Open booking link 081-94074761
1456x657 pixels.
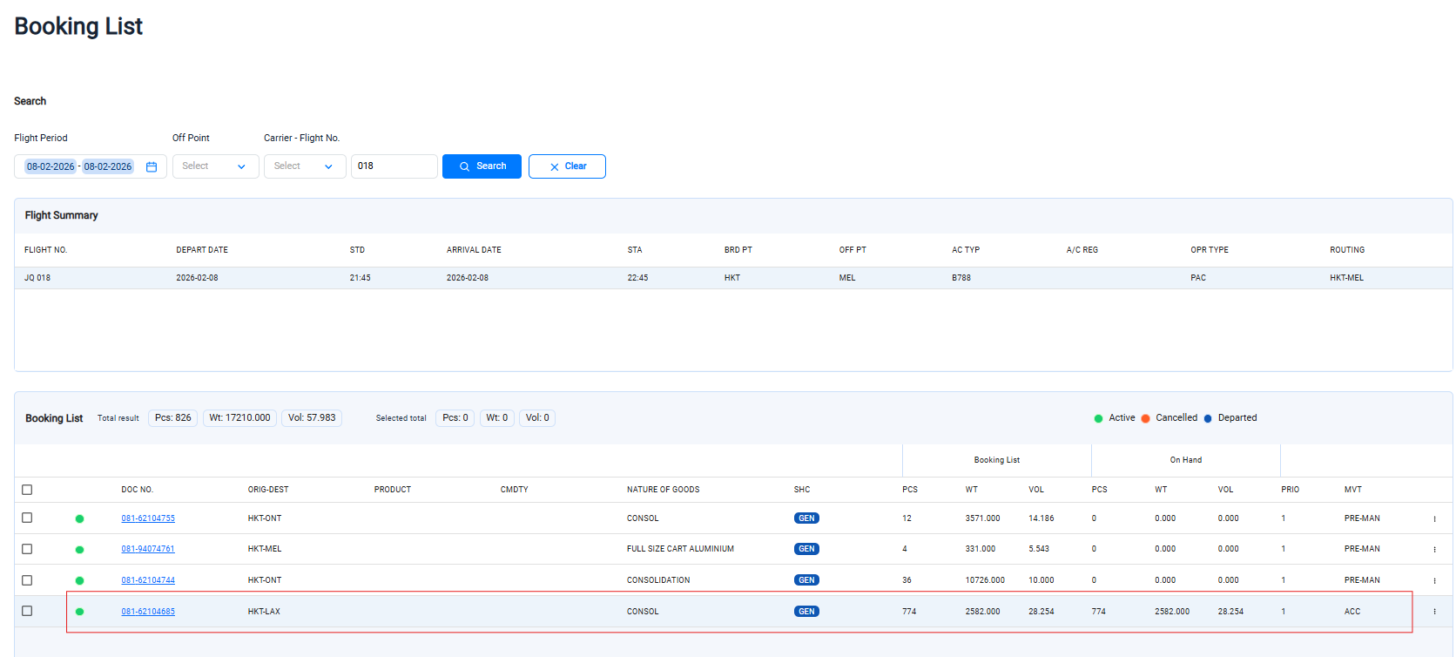tap(148, 549)
